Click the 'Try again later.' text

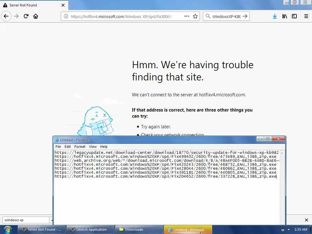click(x=156, y=127)
